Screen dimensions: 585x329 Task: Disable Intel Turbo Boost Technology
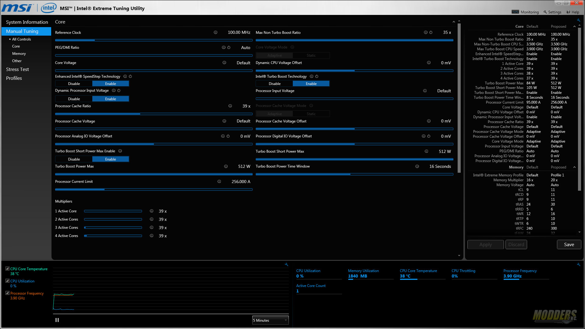click(275, 84)
